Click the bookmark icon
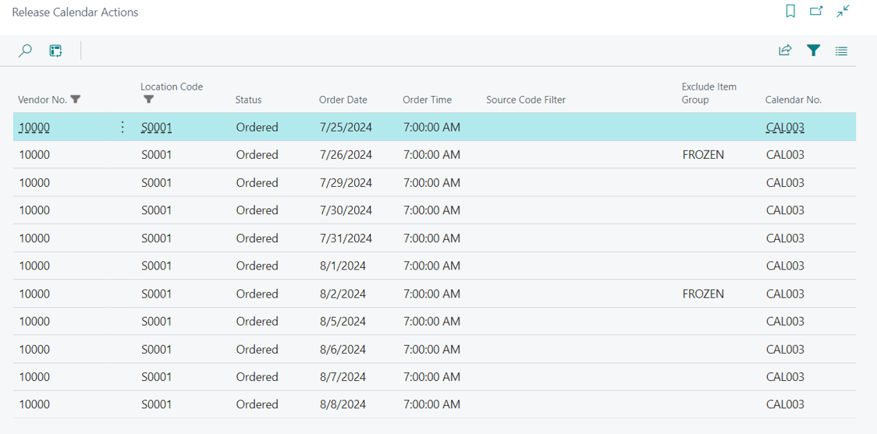 790,12
